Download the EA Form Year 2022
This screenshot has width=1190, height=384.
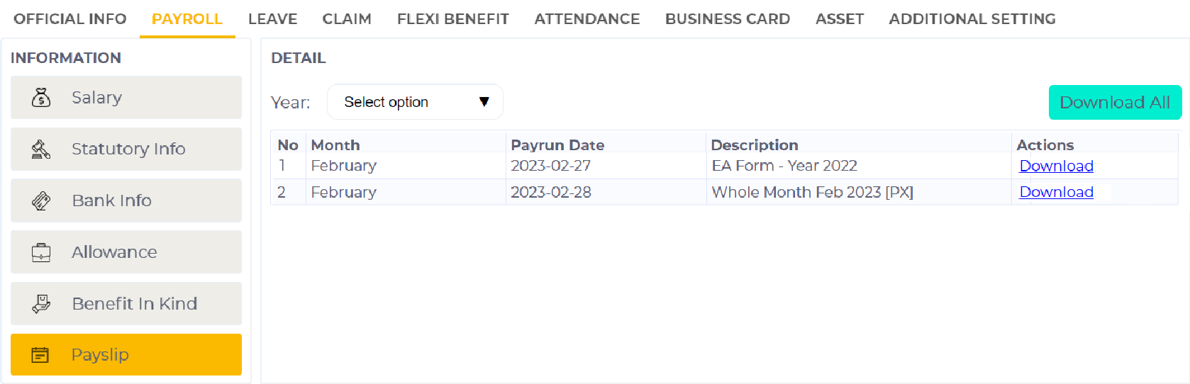(1055, 166)
